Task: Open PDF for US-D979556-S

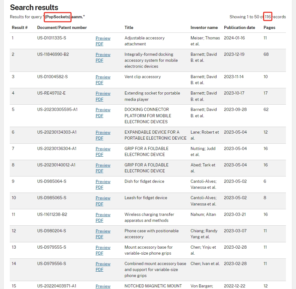Action: [100, 269]
